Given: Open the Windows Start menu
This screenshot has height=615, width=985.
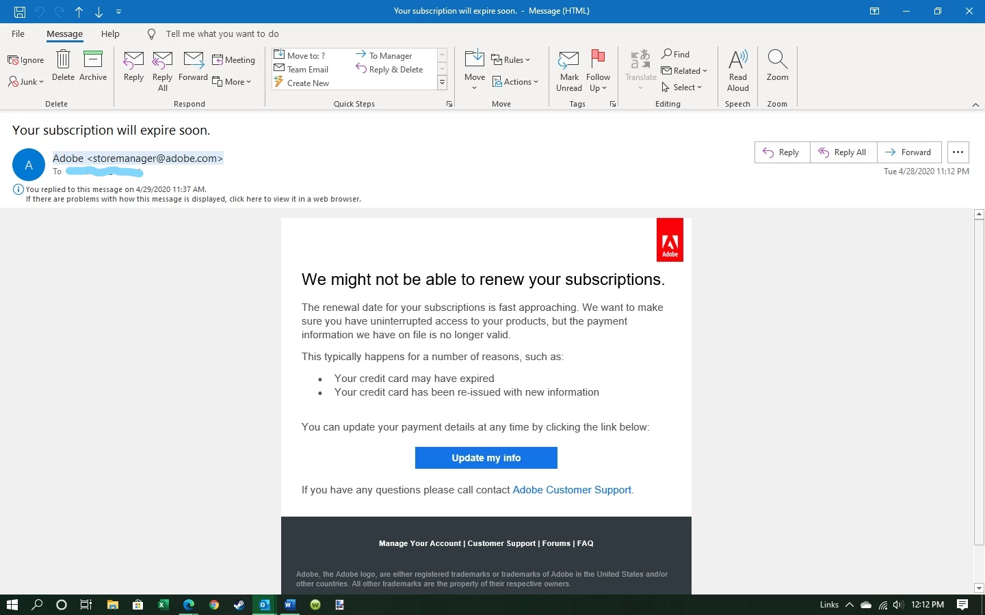Looking at the screenshot, I should pyautogui.click(x=12, y=605).
